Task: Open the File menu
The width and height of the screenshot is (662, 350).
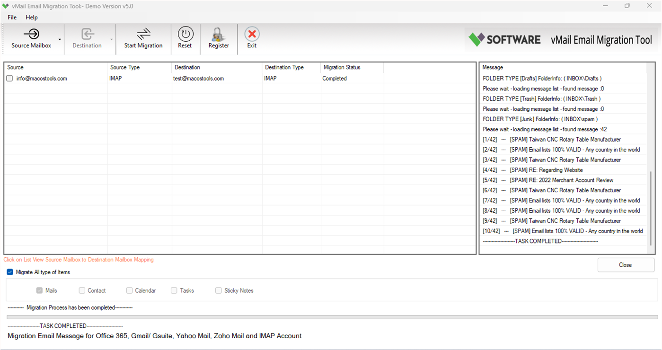Action: (x=11, y=17)
